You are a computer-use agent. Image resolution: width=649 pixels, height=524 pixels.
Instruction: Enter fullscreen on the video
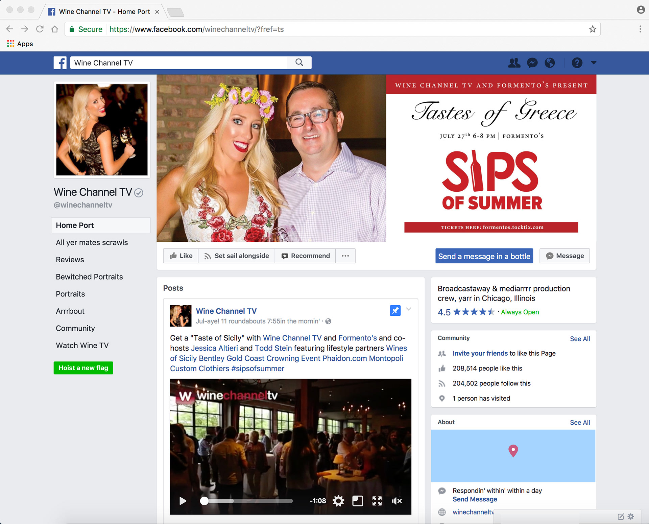(377, 501)
